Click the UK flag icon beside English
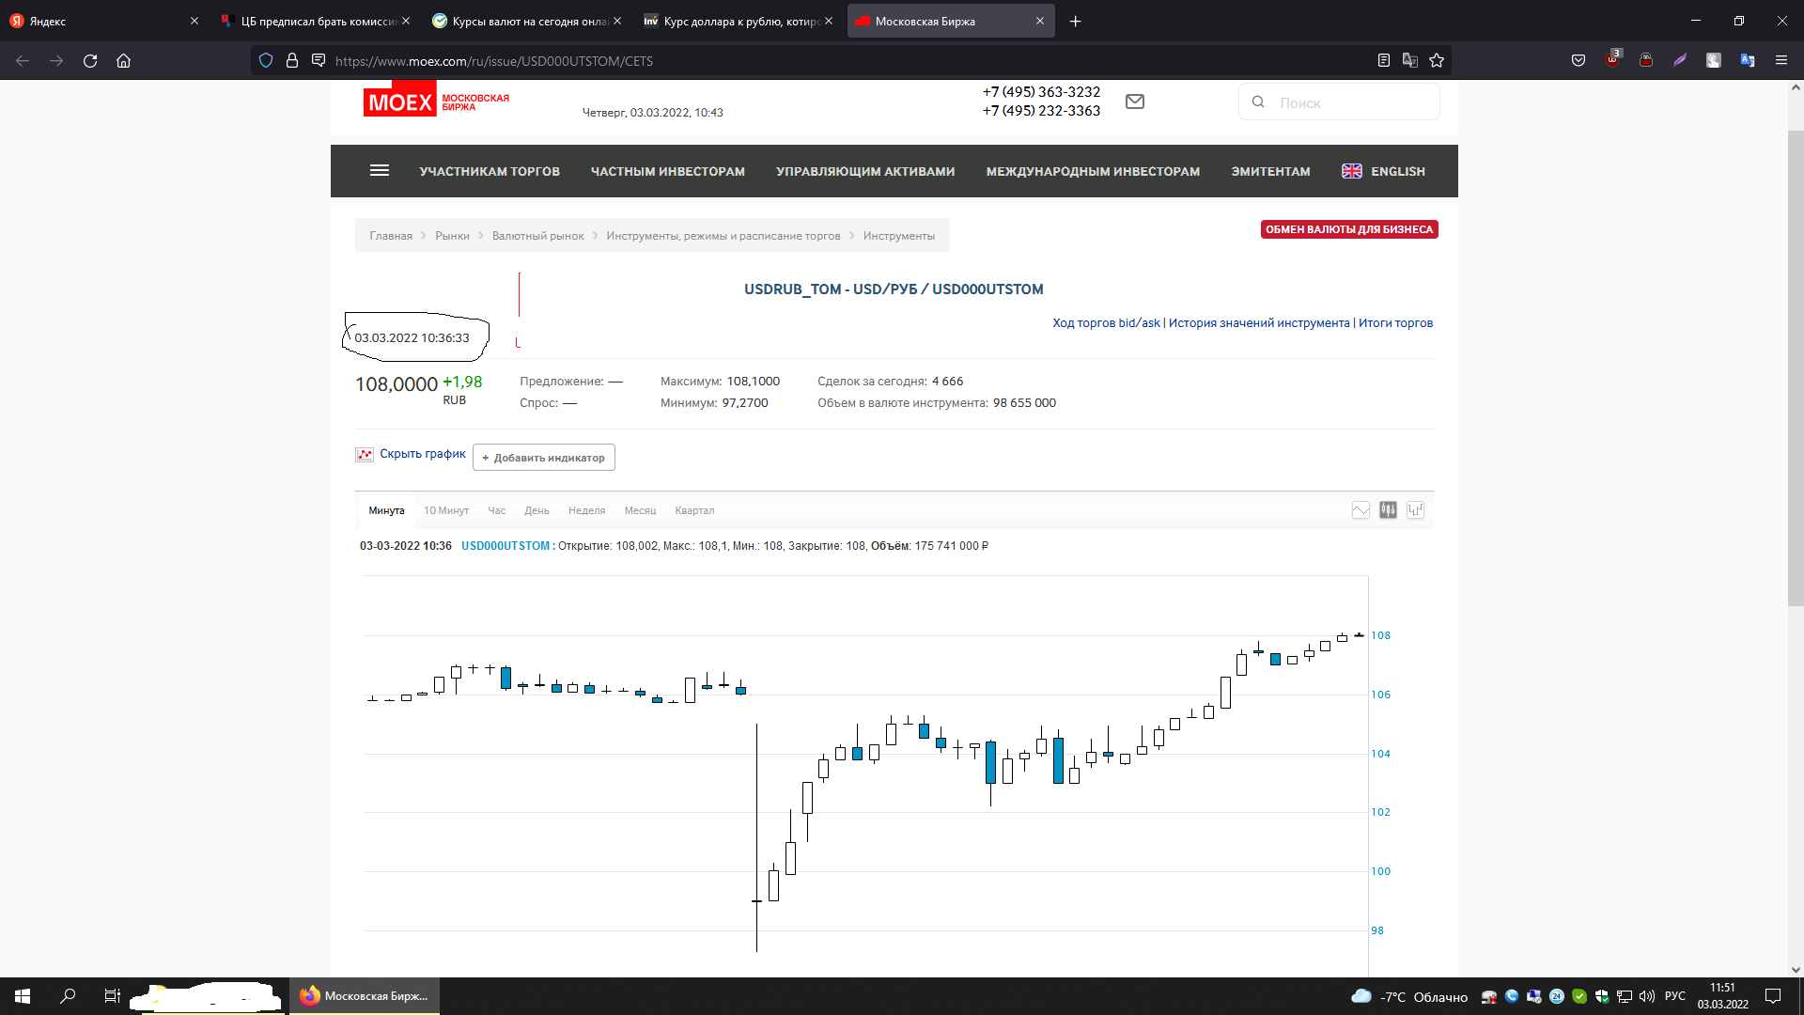The height and width of the screenshot is (1015, 1804). click(x=1351, y=171)
